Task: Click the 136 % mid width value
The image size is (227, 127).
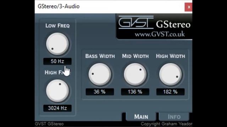Action: (x=135, y=92)
